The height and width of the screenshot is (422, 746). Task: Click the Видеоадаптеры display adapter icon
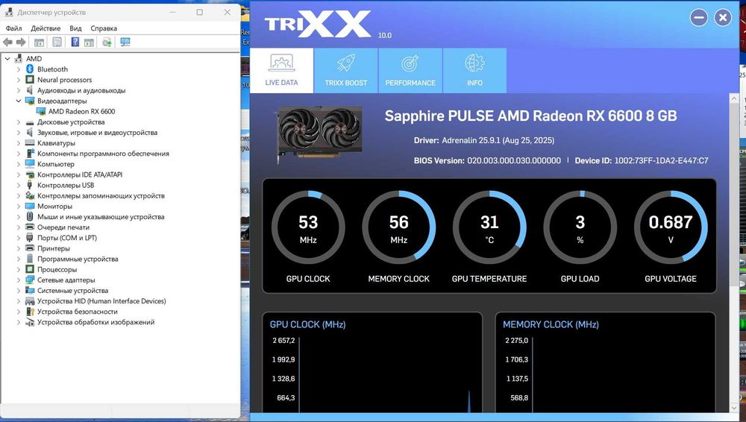tap(30, 101)
